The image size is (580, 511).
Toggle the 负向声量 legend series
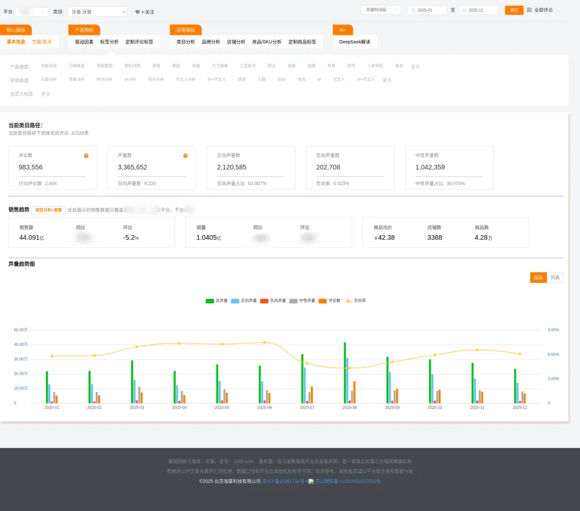tap(273, 301)
